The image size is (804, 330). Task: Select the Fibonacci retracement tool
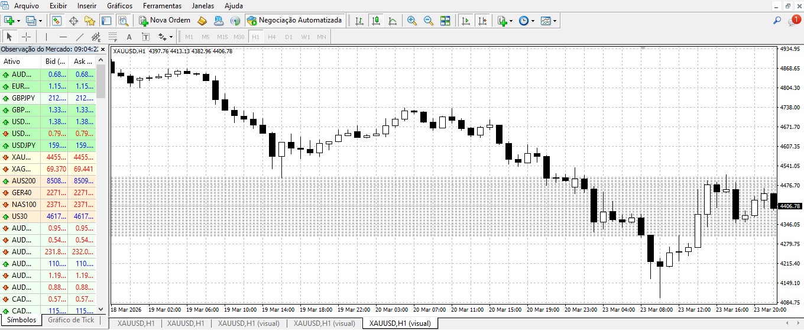coord(112,37)
